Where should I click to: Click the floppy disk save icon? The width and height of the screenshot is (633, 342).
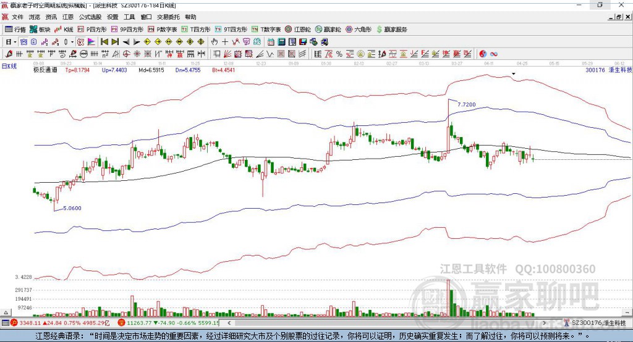(x=303, y=42)
